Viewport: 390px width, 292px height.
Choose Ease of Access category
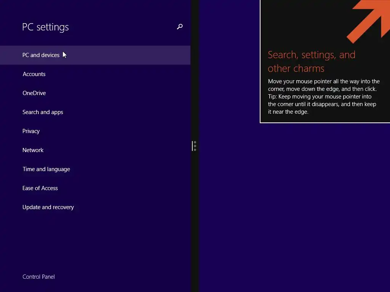(x=95, y=188)
